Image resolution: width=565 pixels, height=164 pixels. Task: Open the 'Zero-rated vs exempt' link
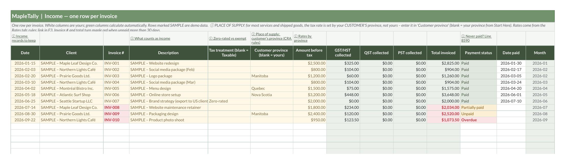[x=228, y=38]
